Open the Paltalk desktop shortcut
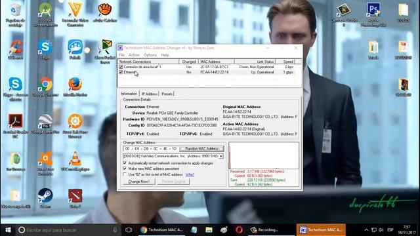Screen dimensions: 420x236 (x=75, y=50)
